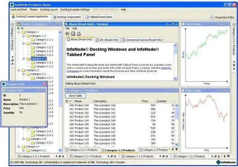Click the save disk icon in Notepad toolbar
238x167 pixels.
pos(73,34)
